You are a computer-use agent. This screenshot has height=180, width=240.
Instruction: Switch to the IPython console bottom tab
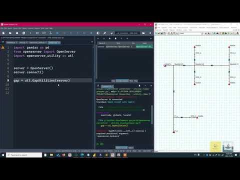click(121, 147)
